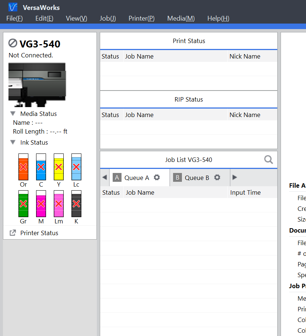The width and height of the screenshot is (306, 336).
Task: Collapse the Media Status section
Action: 13,114
